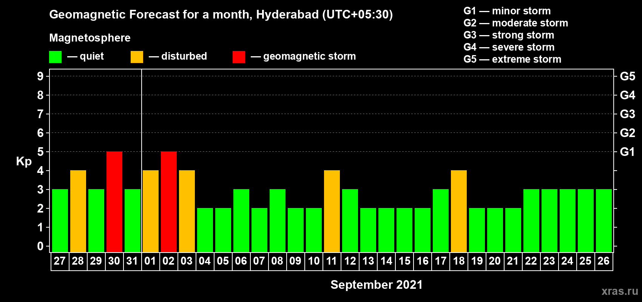
Task: Select the orange bar for day 28
Action: (x=78, y=211)
